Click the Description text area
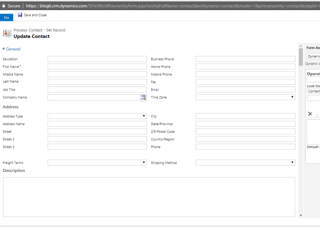This screenshot has width=320, height=227. 149,197
